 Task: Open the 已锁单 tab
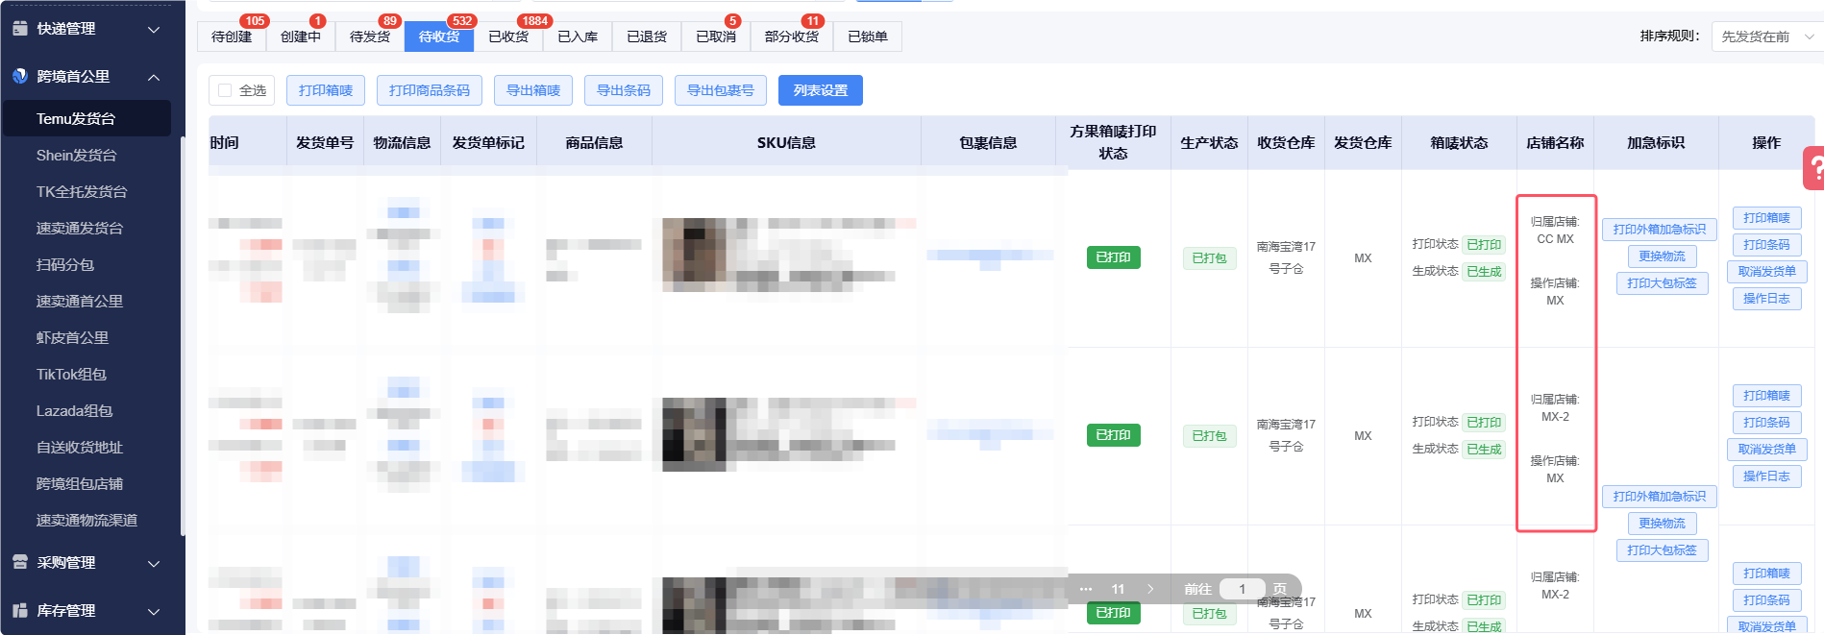[x=868, y=37]
